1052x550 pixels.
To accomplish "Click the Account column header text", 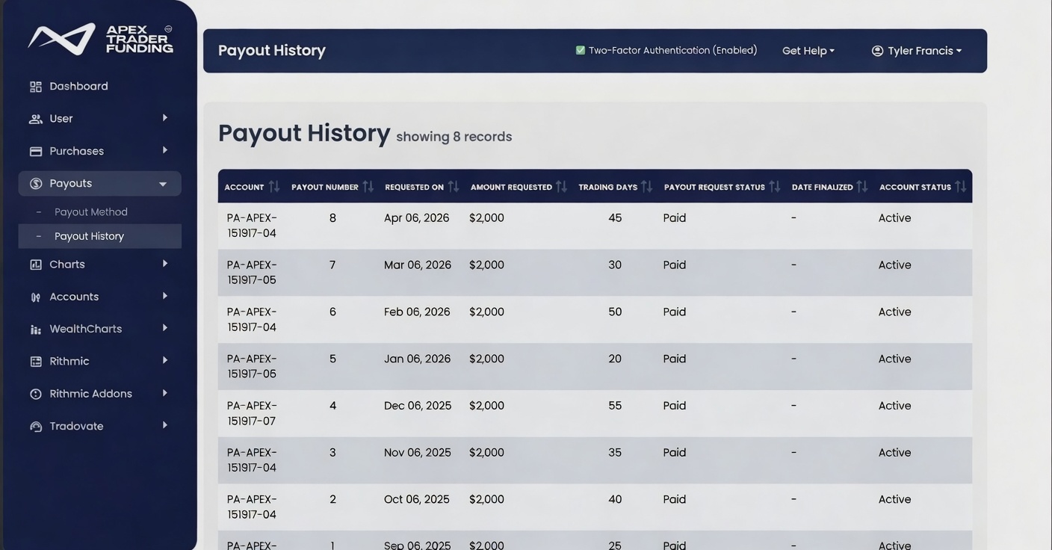I will tap(244, 188).
